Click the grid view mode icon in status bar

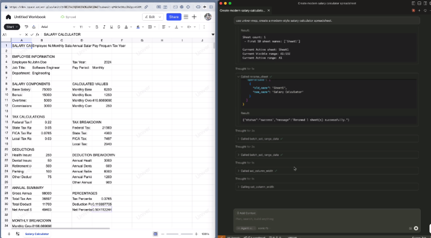click(x=155, y=234)
